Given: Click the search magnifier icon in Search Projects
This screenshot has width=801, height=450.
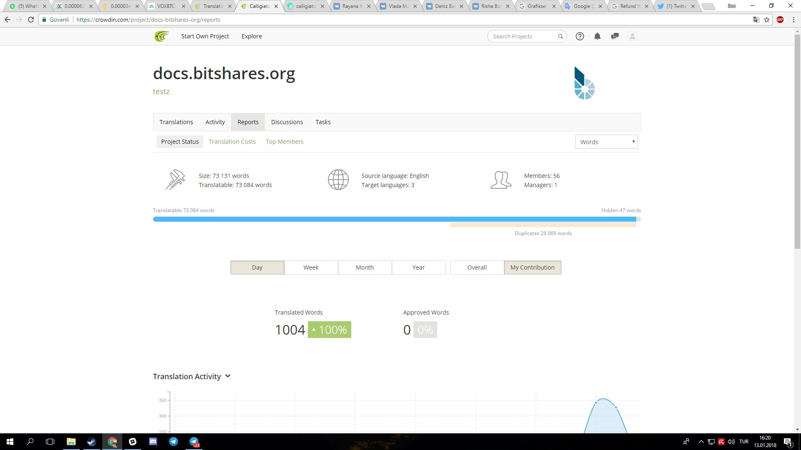Looking at the screenshot, I should tap(560, 36).
